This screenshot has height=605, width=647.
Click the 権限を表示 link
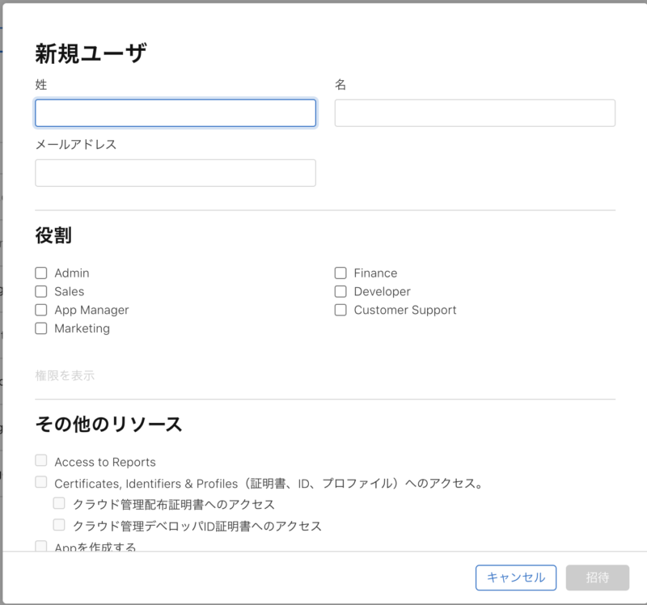[x=65, y=375]
